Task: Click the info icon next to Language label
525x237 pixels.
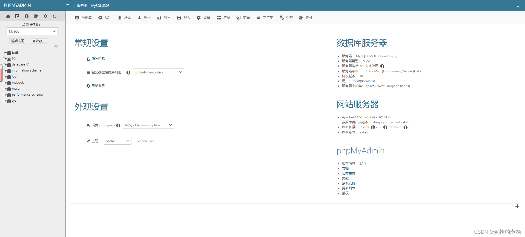Action: (x=118, y=125)
